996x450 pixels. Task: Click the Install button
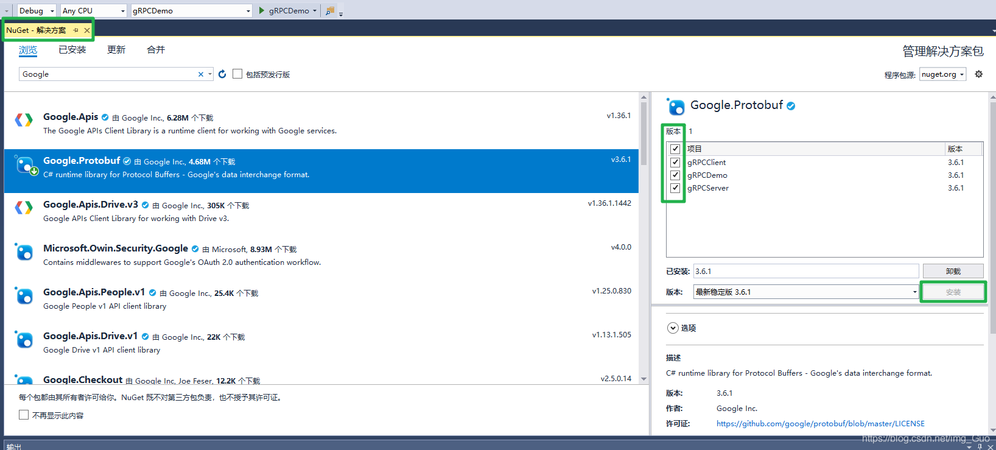coord(953,292)
